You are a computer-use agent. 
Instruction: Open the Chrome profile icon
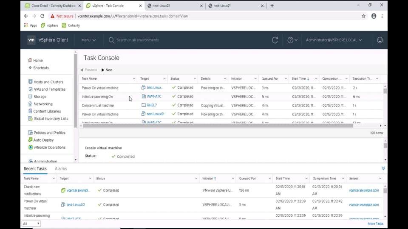tap(374, 16)
